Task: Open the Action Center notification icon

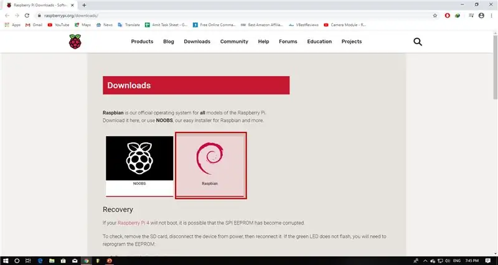Action: 488,261
